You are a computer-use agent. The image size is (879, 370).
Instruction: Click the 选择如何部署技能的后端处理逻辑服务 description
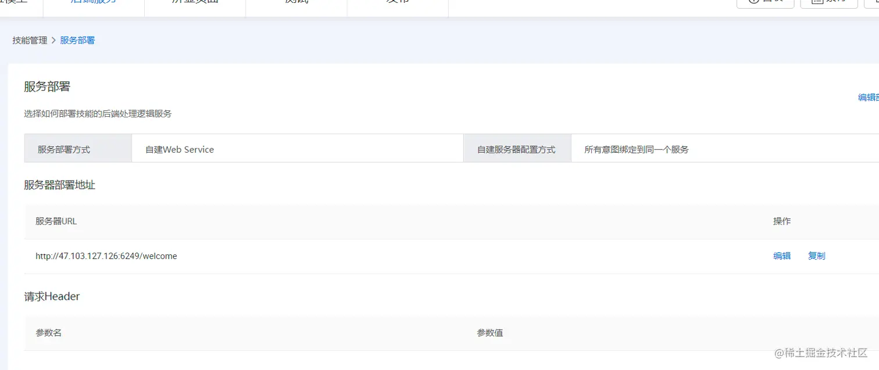pos(98,114)
